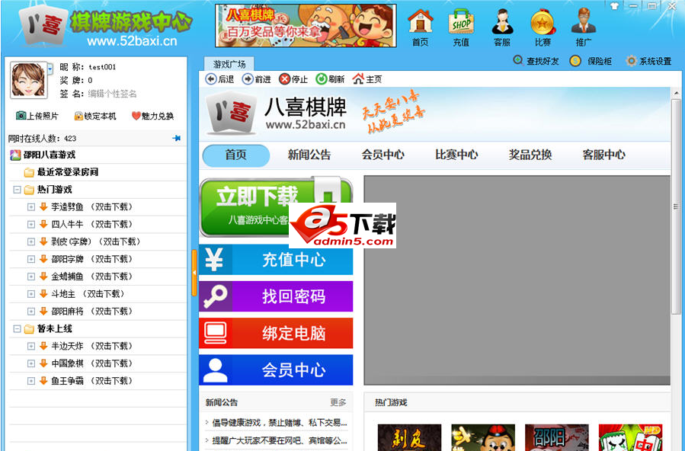Open the 奖品兑换 navigation tab

click(530, 155)
